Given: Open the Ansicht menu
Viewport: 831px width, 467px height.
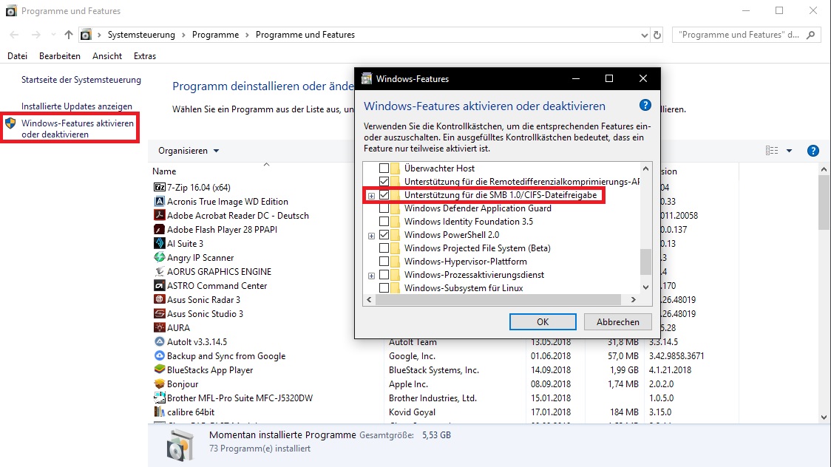Looking at the screenshot, I should [107, 55].
